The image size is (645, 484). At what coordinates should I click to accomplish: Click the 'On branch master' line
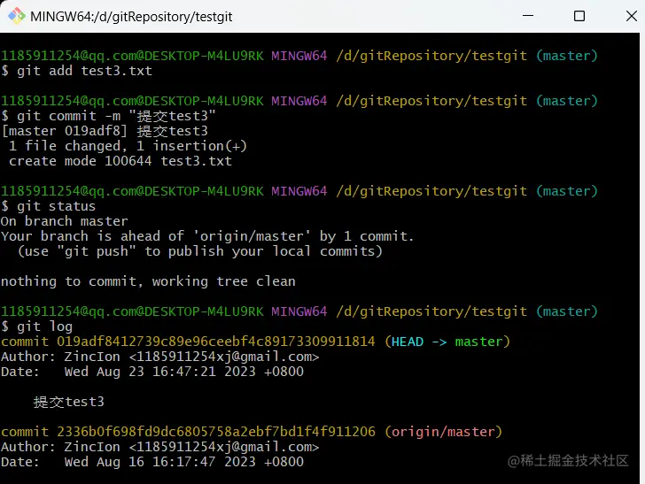coord(64,221)
